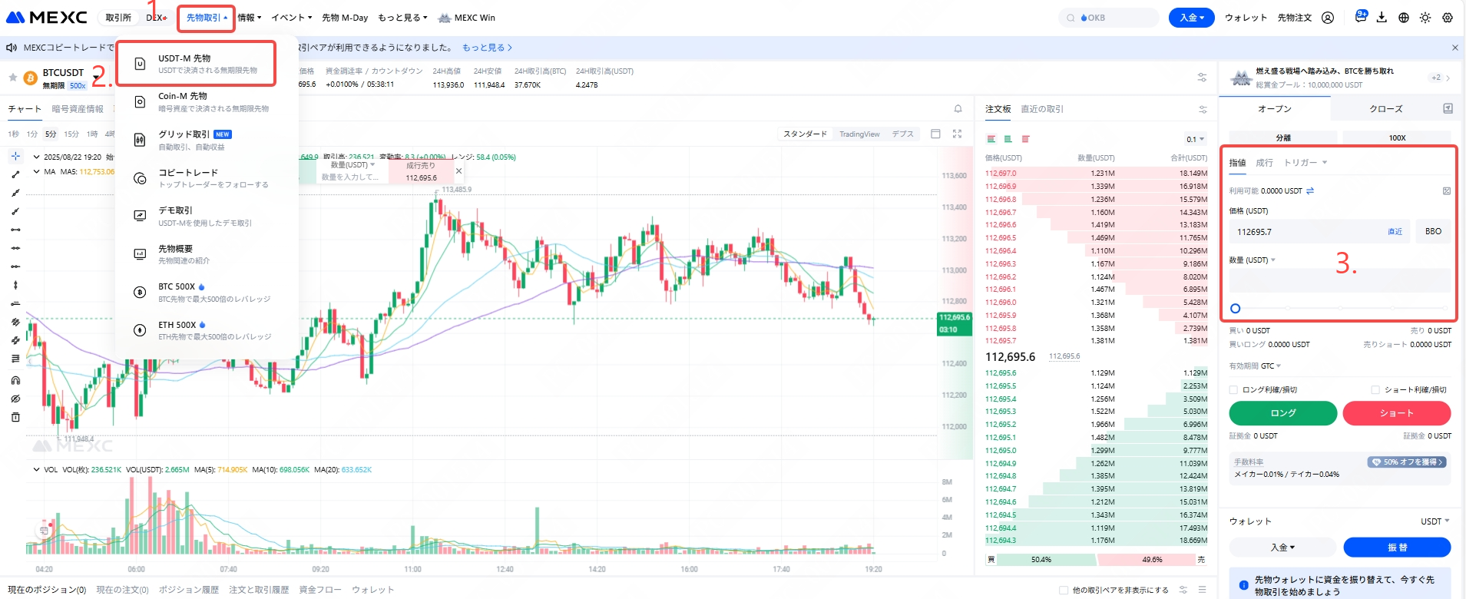The height and width of the screenshot is (599, 1466).
Task: Click the speaker announcement icon
Action: click(12, 48)
